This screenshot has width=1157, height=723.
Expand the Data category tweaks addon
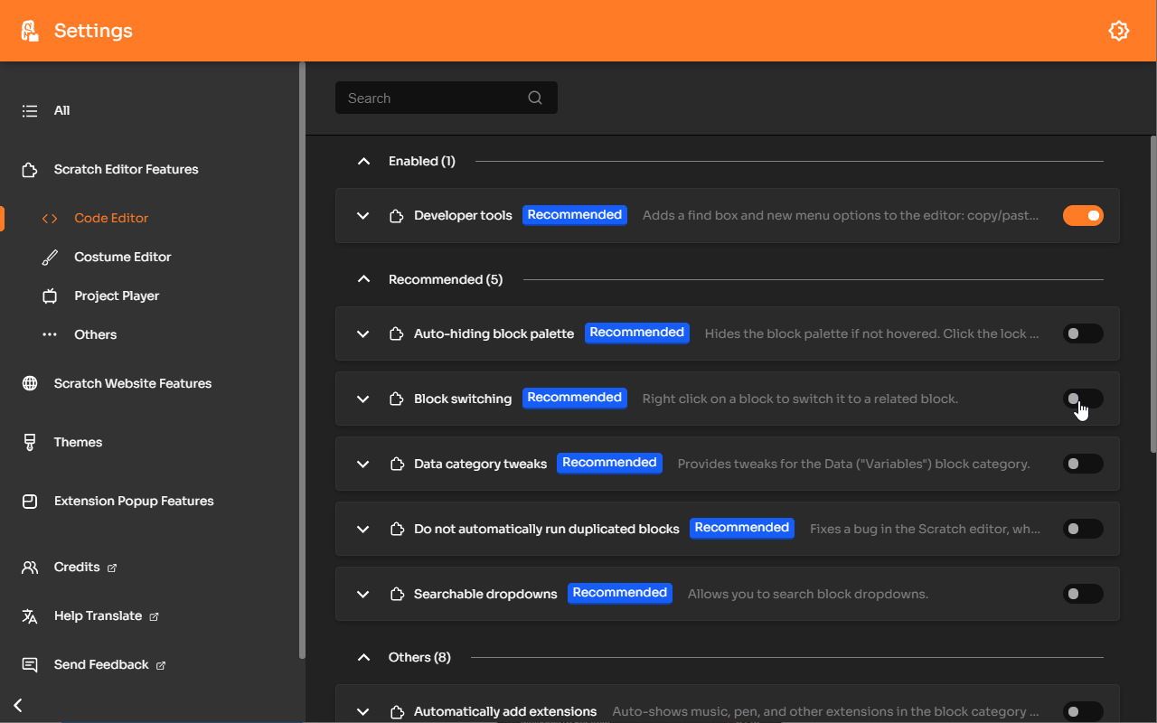coord(363,464)
